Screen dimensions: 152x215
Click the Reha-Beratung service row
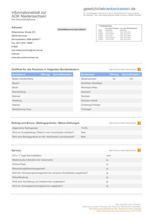[x=77, y=177]
